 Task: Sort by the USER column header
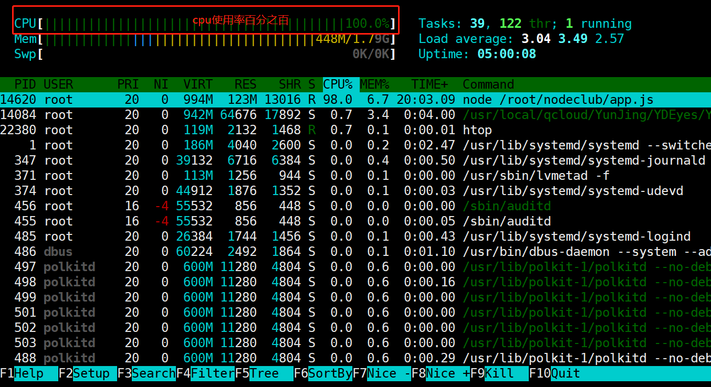[x=58, y=84]
